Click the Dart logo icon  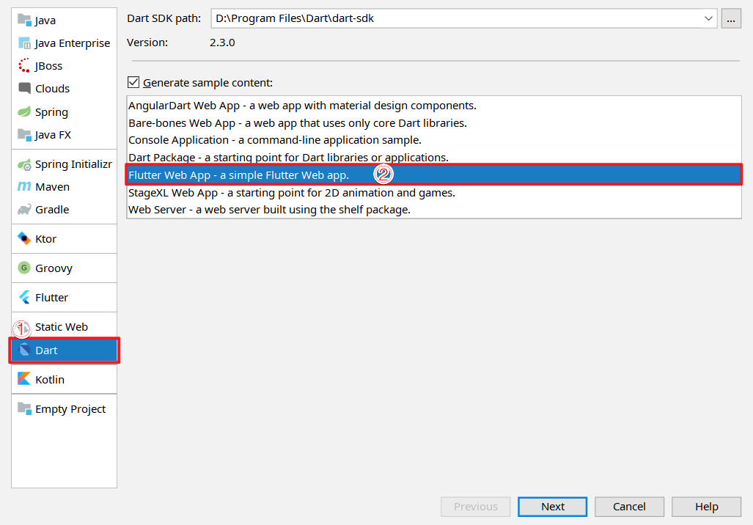click(24, 350)
